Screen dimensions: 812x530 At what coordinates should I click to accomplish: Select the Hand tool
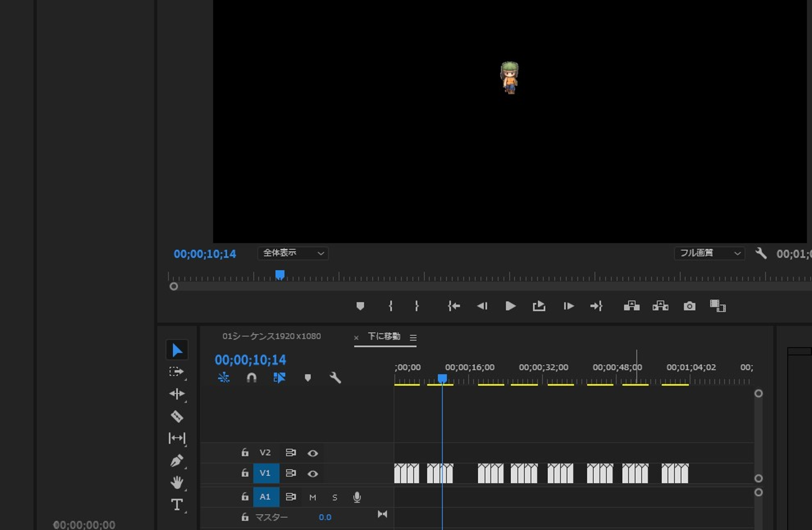176,483
